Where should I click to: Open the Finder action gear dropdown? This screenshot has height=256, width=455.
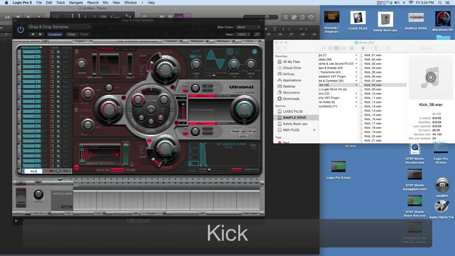tap(364, 48)
